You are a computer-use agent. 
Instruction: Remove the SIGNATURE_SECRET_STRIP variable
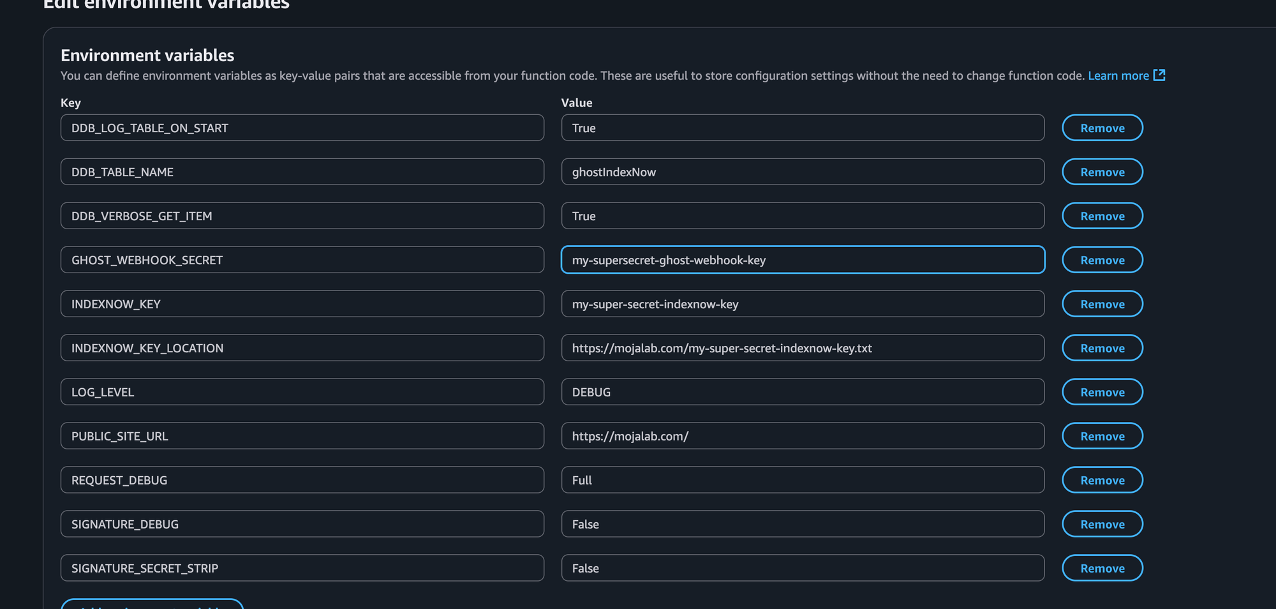click(1102, 568)
